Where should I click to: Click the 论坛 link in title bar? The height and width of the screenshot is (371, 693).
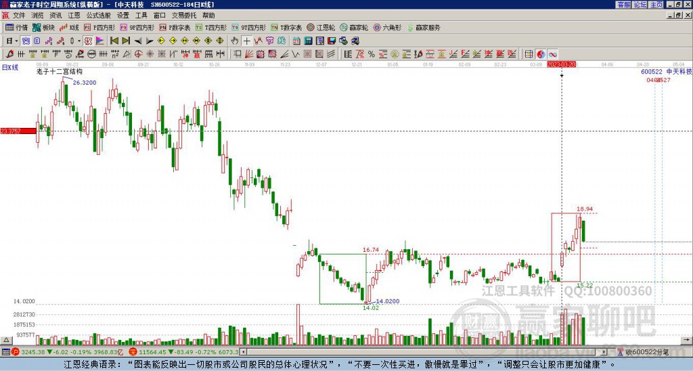[640, 5]
